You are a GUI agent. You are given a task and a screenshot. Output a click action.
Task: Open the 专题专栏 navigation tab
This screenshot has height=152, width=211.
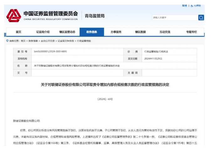[x=192, y=32]
